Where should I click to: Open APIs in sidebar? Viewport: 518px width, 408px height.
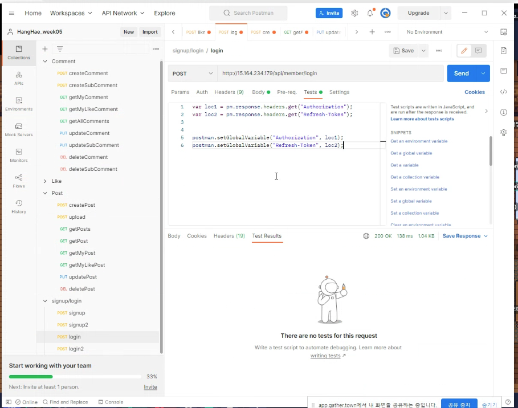click(x=19, y=78)
